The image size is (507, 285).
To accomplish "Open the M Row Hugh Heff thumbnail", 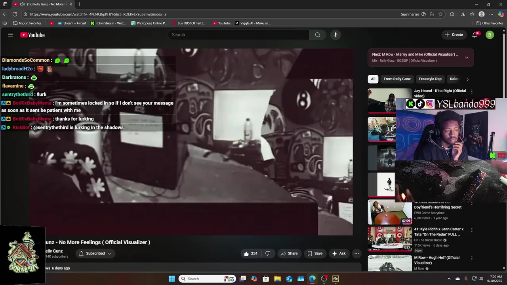I will (390, 263).
